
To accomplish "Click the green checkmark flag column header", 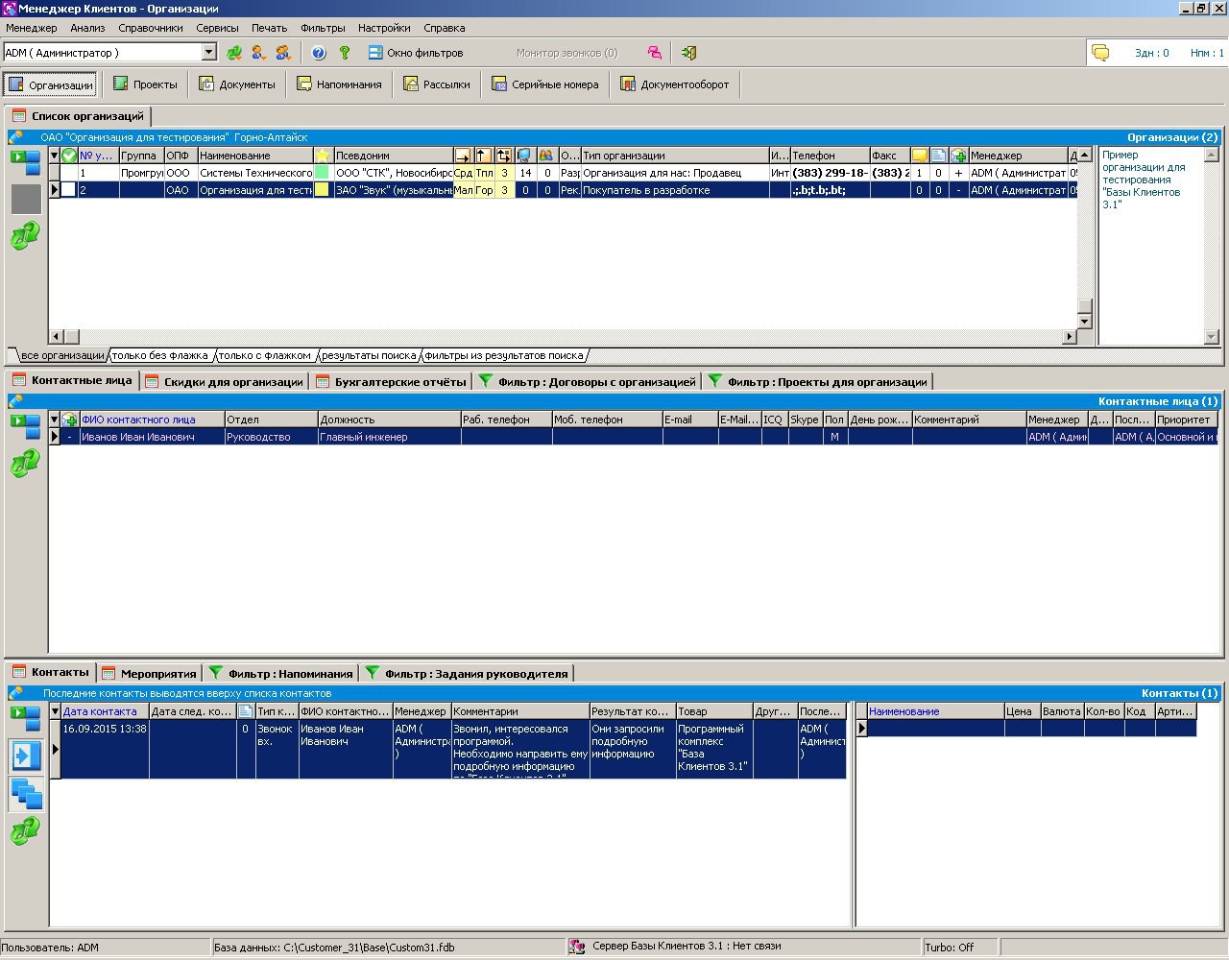I will (69, 156).
